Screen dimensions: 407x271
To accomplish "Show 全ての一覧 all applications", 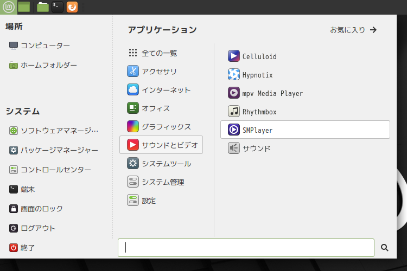I will coord(161,53).
